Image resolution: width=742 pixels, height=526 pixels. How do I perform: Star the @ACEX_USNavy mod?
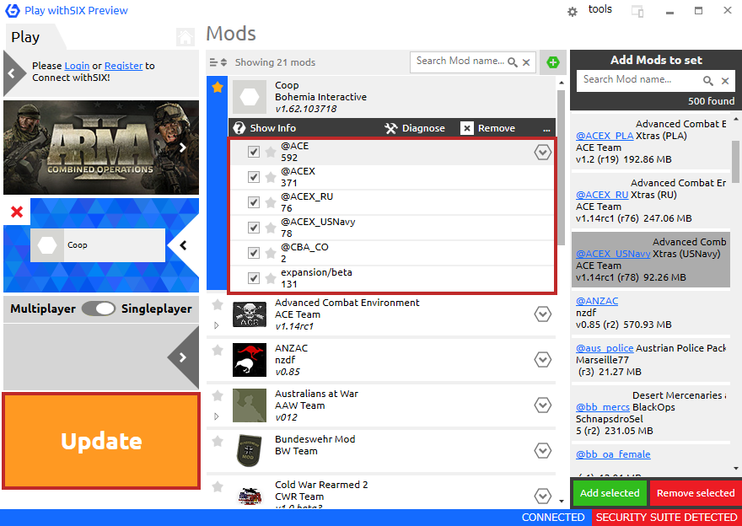coord(271,228)
